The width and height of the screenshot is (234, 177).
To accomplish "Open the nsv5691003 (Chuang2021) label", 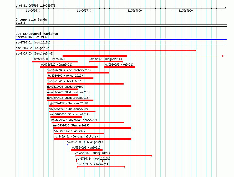I will (85, 142).
